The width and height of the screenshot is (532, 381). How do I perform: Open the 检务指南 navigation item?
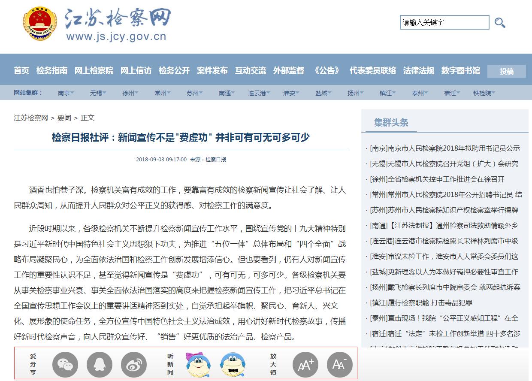(x=52, y=70)
